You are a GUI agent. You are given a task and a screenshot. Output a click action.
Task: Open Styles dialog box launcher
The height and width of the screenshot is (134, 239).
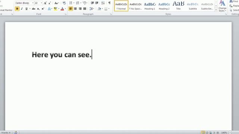[x=226, y=14]
